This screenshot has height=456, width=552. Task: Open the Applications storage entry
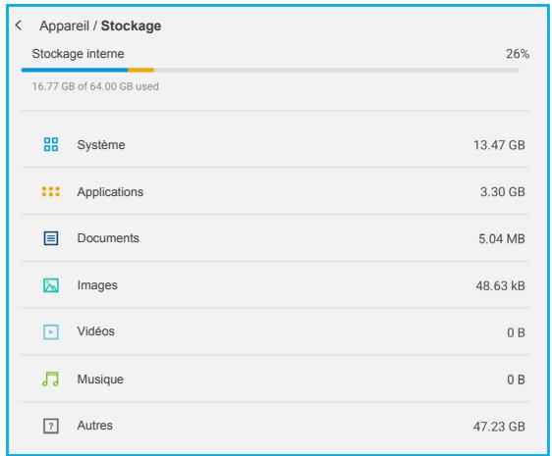275,191
